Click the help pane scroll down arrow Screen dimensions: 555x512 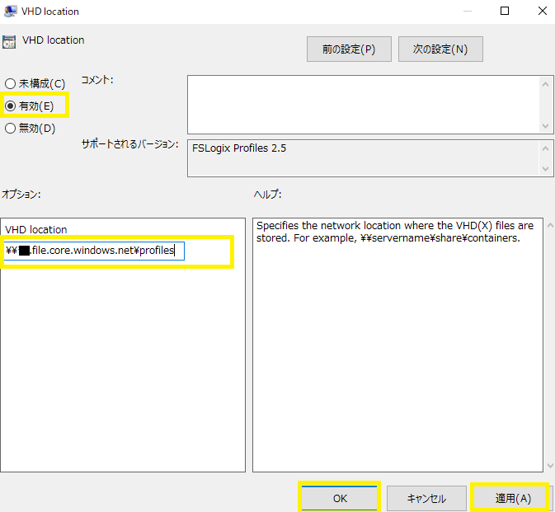(x=550, y=466)
